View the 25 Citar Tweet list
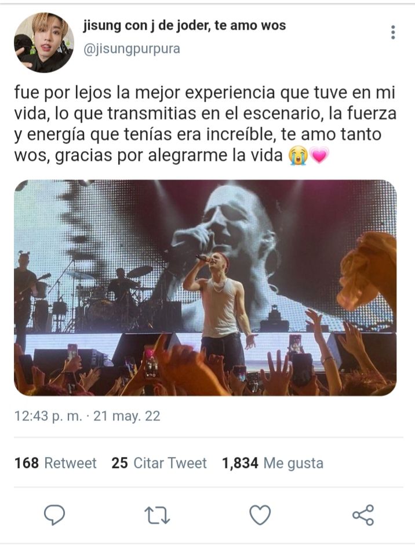Image resolution: width=415 pixels, height=554 pixels. pos(159,463)
